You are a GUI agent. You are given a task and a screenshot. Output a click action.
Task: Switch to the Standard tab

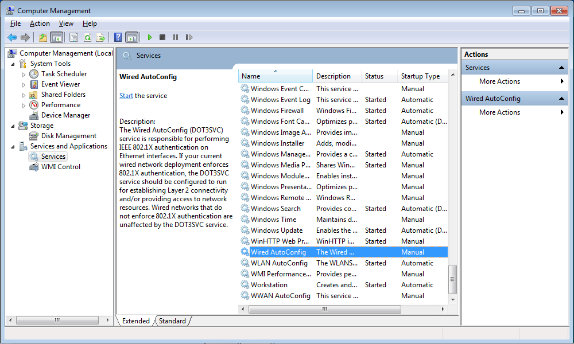pos(172,321)
